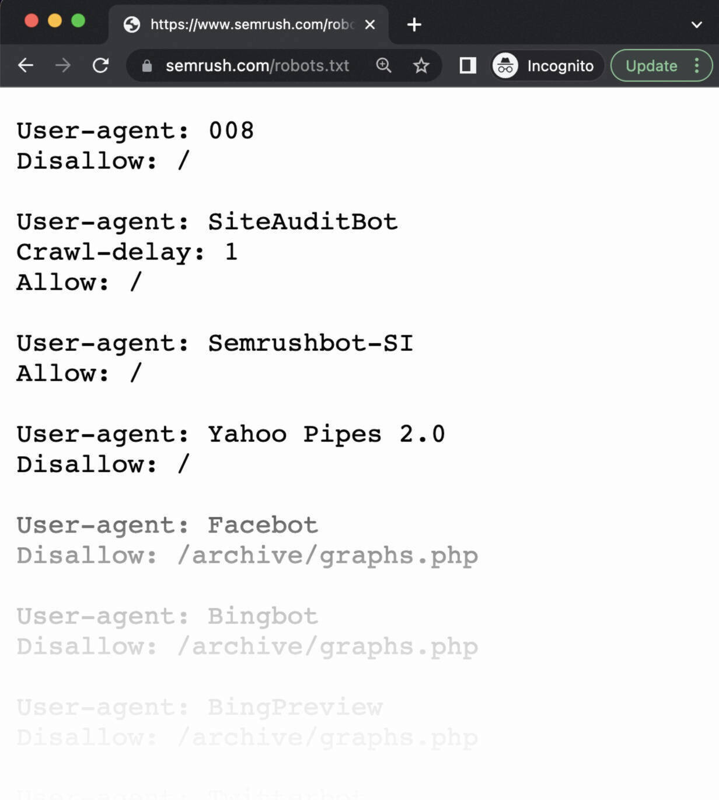Viewport: 719px width, 800px height.
Task: Click the globe icon on the page tab
Action: click(131, 25)
